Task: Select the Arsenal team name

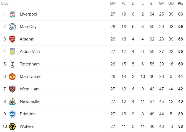Action: pyautogui.click(x=27, y=39)
